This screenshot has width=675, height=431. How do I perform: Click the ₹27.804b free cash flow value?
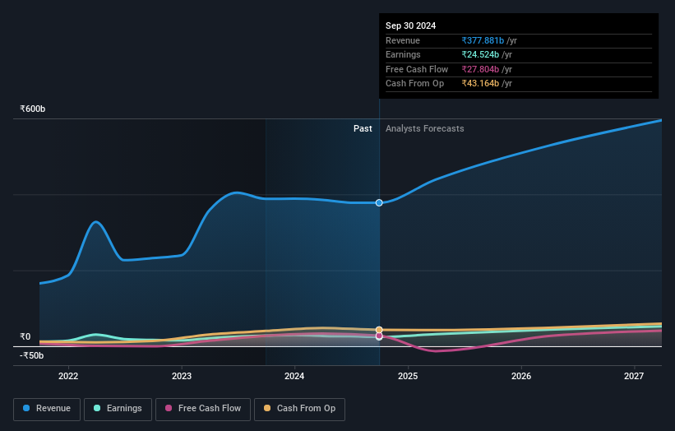(480, 69)
